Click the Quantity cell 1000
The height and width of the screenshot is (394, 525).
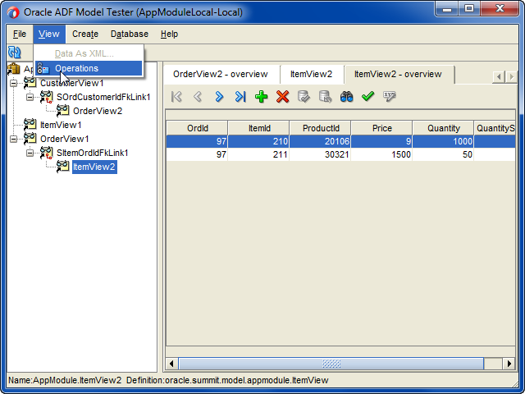tap(443, 141)
